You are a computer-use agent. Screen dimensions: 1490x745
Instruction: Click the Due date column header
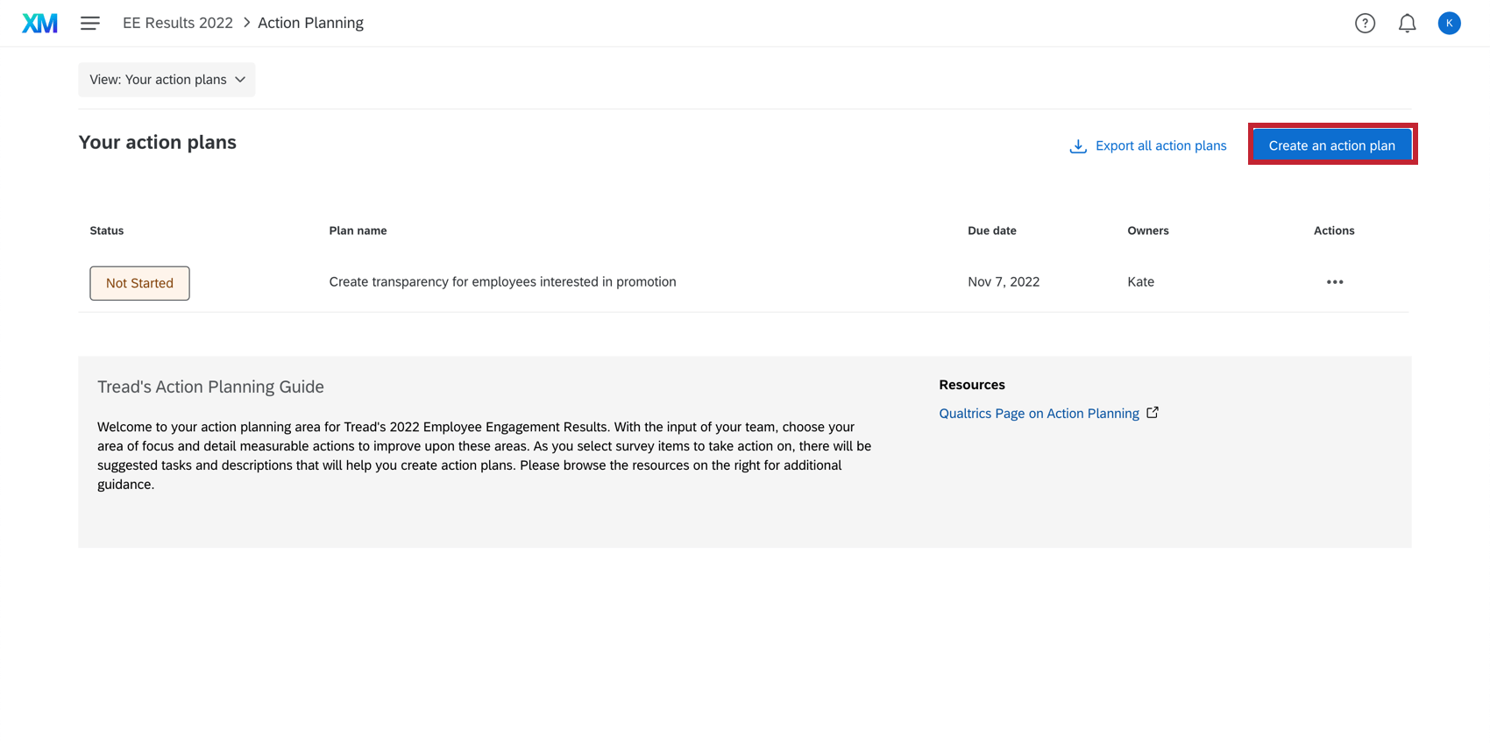tap(991, 231)
